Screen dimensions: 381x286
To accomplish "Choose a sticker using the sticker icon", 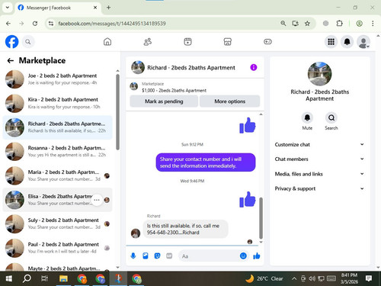I will [157, 255].
